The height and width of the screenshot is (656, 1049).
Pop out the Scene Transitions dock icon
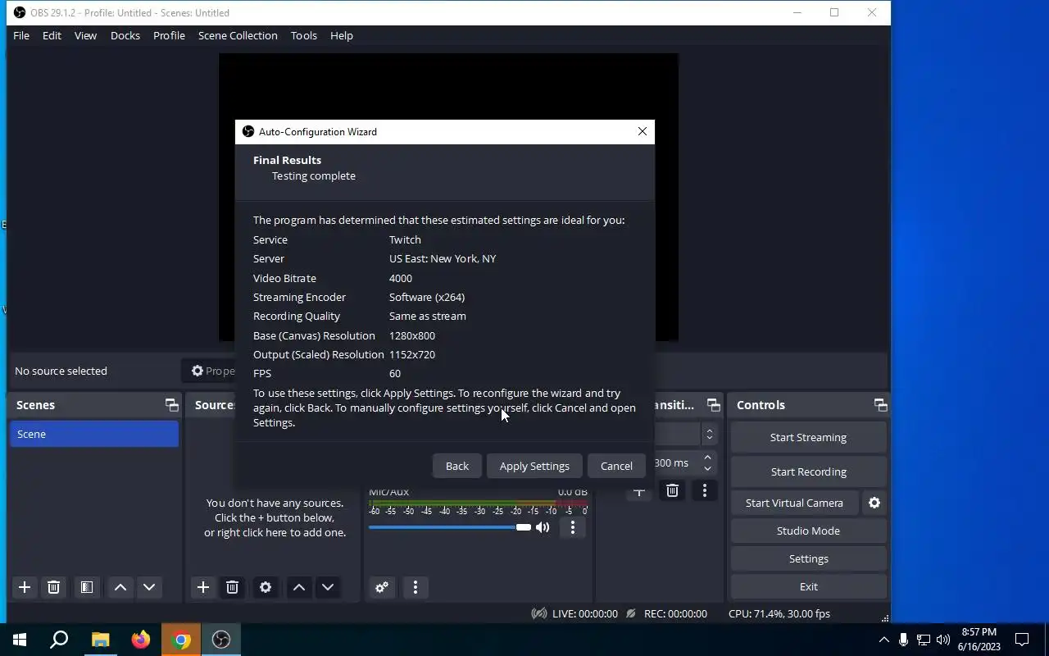pos(714,405)
